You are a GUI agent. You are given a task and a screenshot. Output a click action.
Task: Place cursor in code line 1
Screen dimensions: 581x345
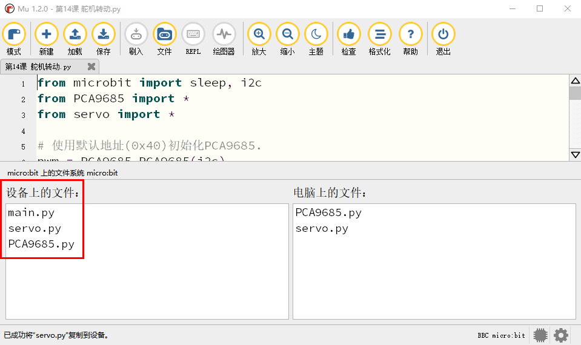[x=150, y=82]
